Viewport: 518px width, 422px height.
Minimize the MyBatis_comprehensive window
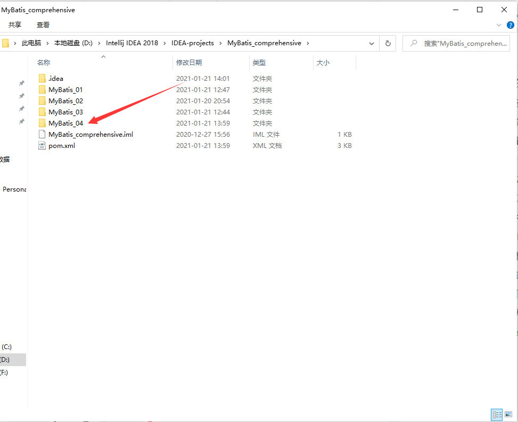coord(456,10)
